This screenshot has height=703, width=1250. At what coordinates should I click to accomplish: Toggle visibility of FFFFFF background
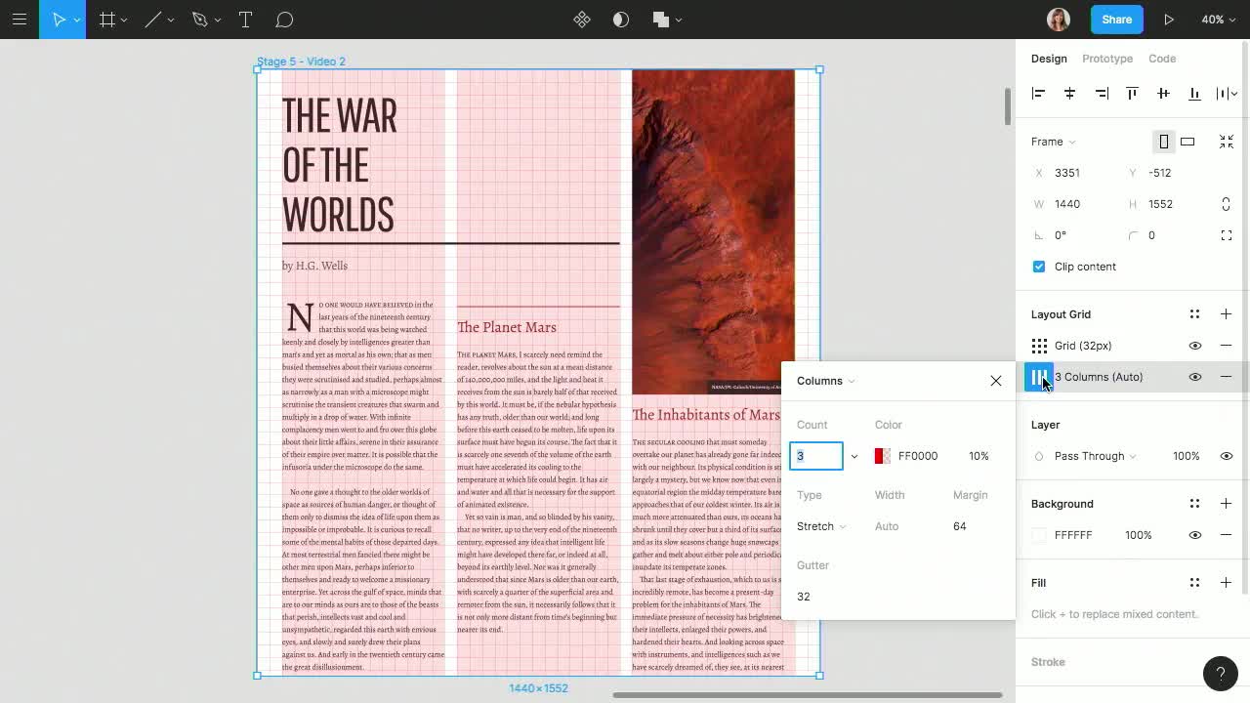click(x=1194, y=535)
